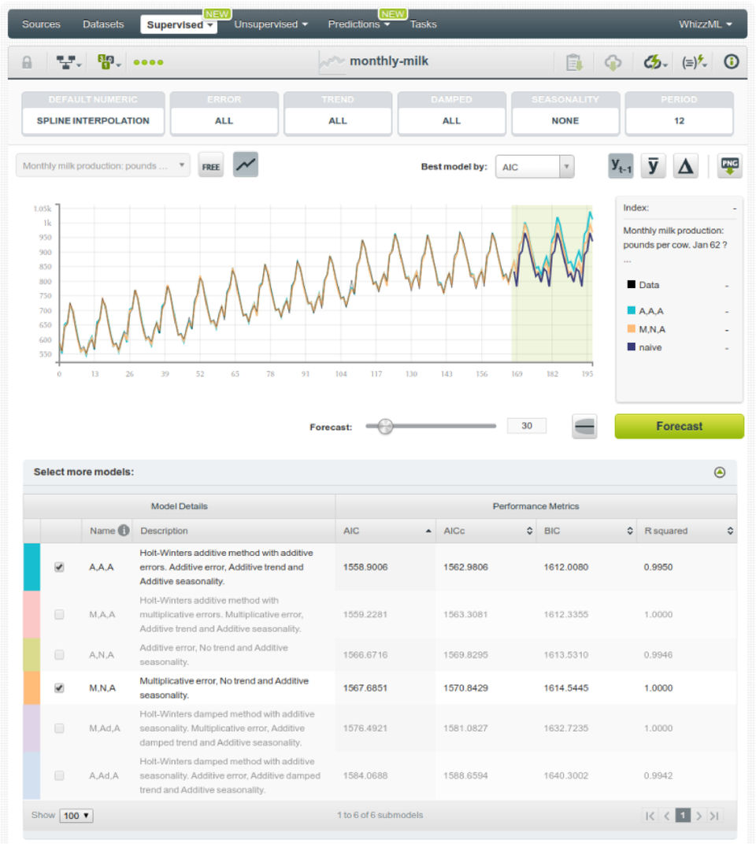Click the M,N,A legend entry
Screen dimensions: 756x844
coord(647,329)
